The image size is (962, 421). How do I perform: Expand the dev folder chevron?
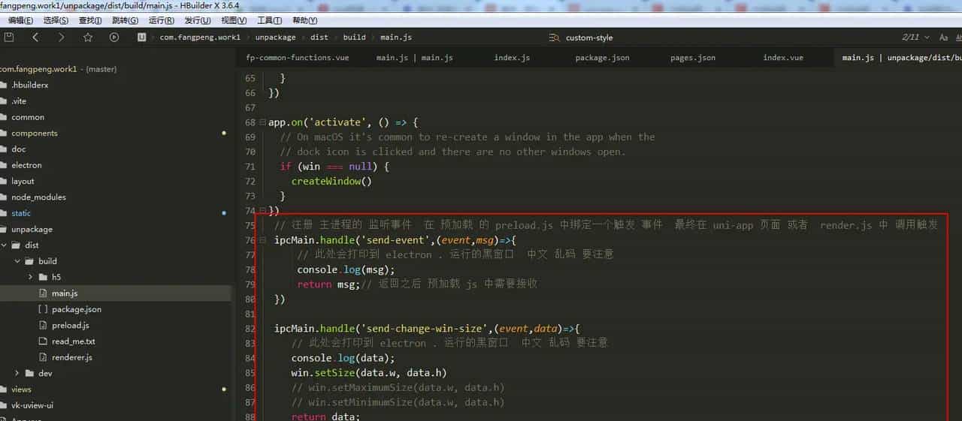pos(17,373)
